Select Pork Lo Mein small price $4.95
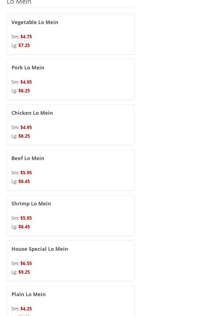Screen dimensions: 215x316 point(26,82)
